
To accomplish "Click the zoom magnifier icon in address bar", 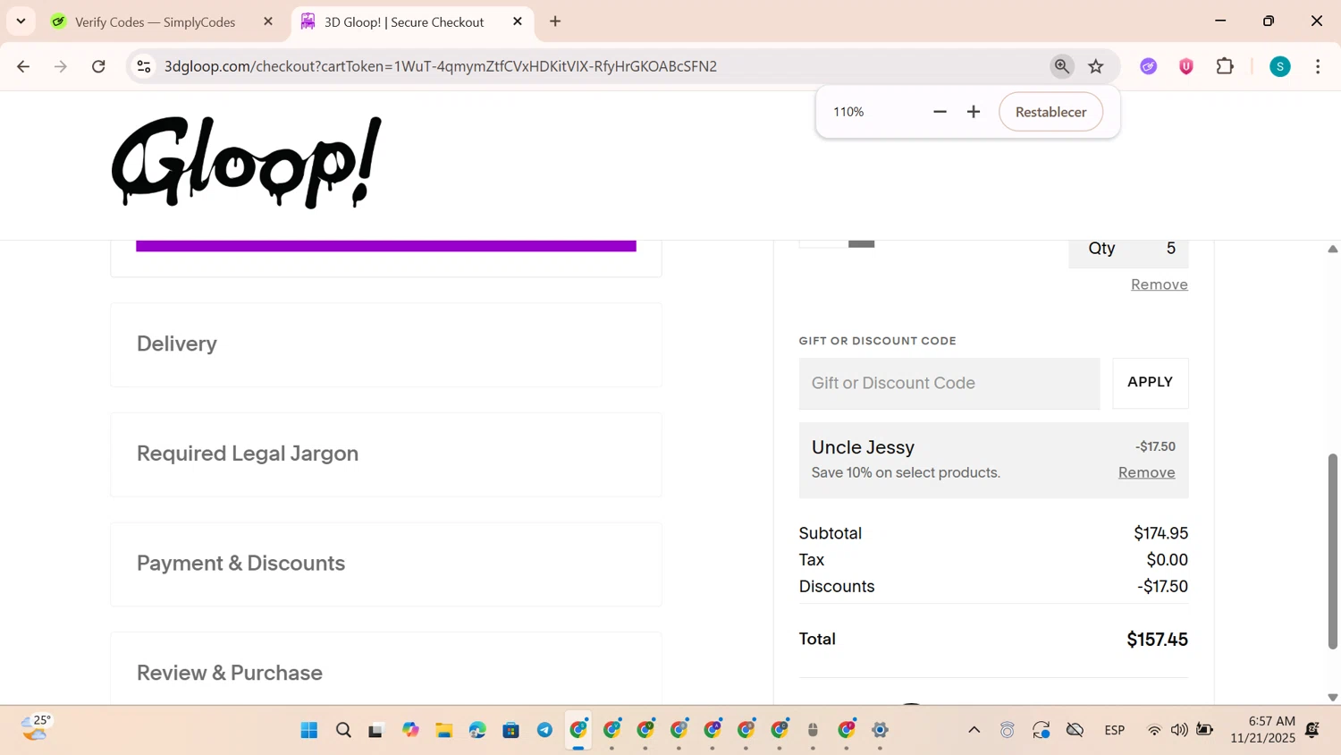I will click(1061, 66).
